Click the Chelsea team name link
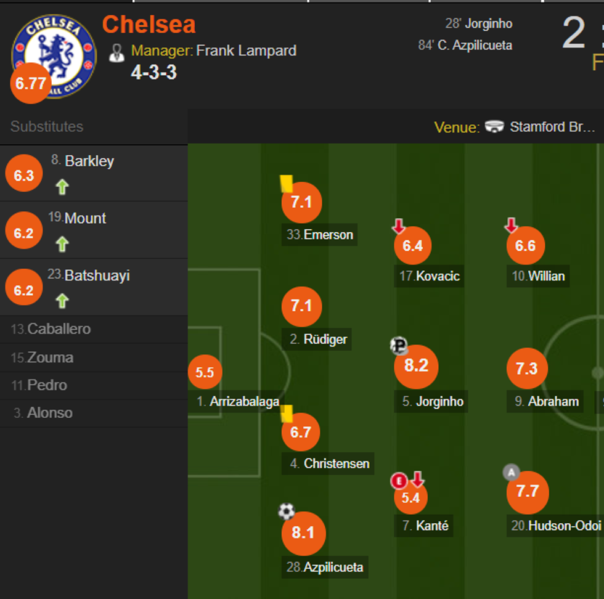The image size is (604, 599). pos(149,25)
